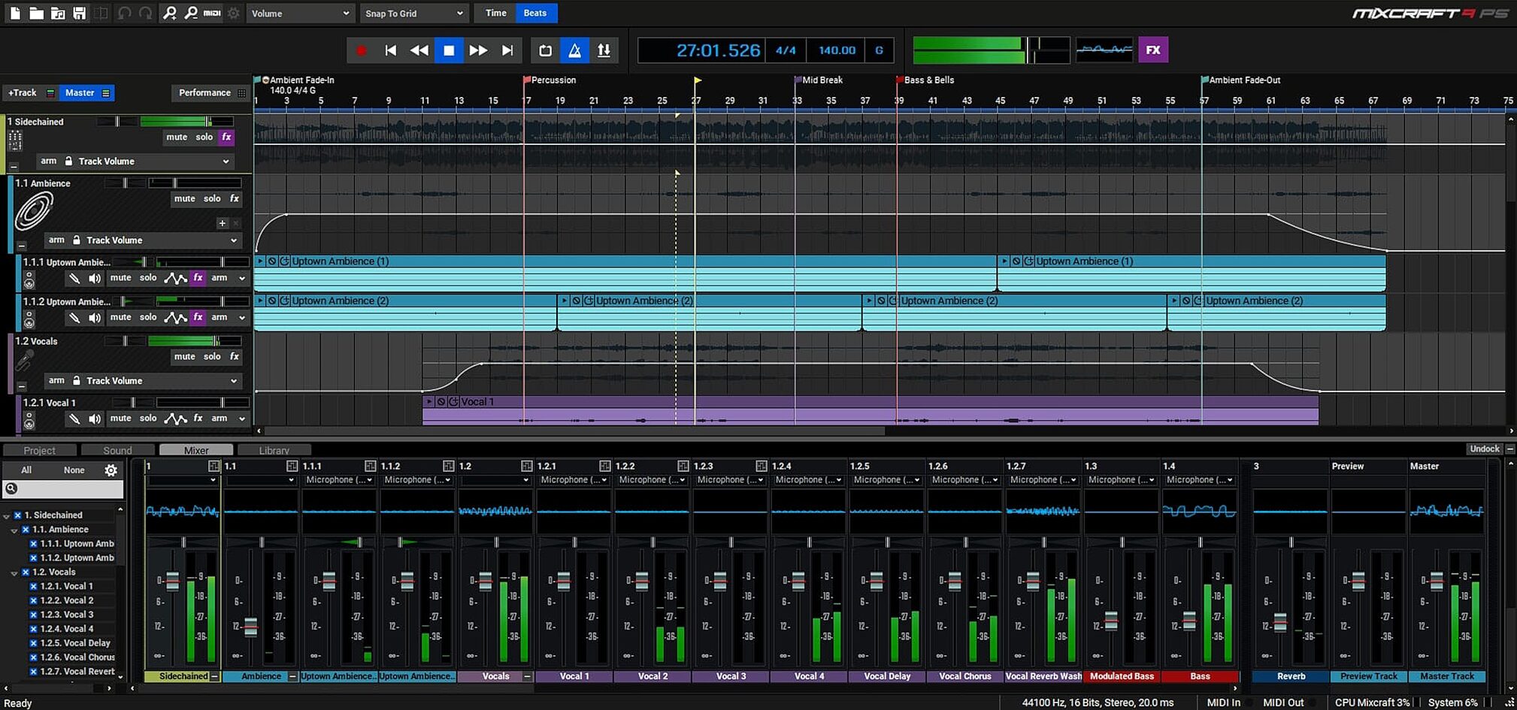The width and height of the screenshot is (1517, 710).
Task: Open the purple FX button
Action: coord(1152,50)
